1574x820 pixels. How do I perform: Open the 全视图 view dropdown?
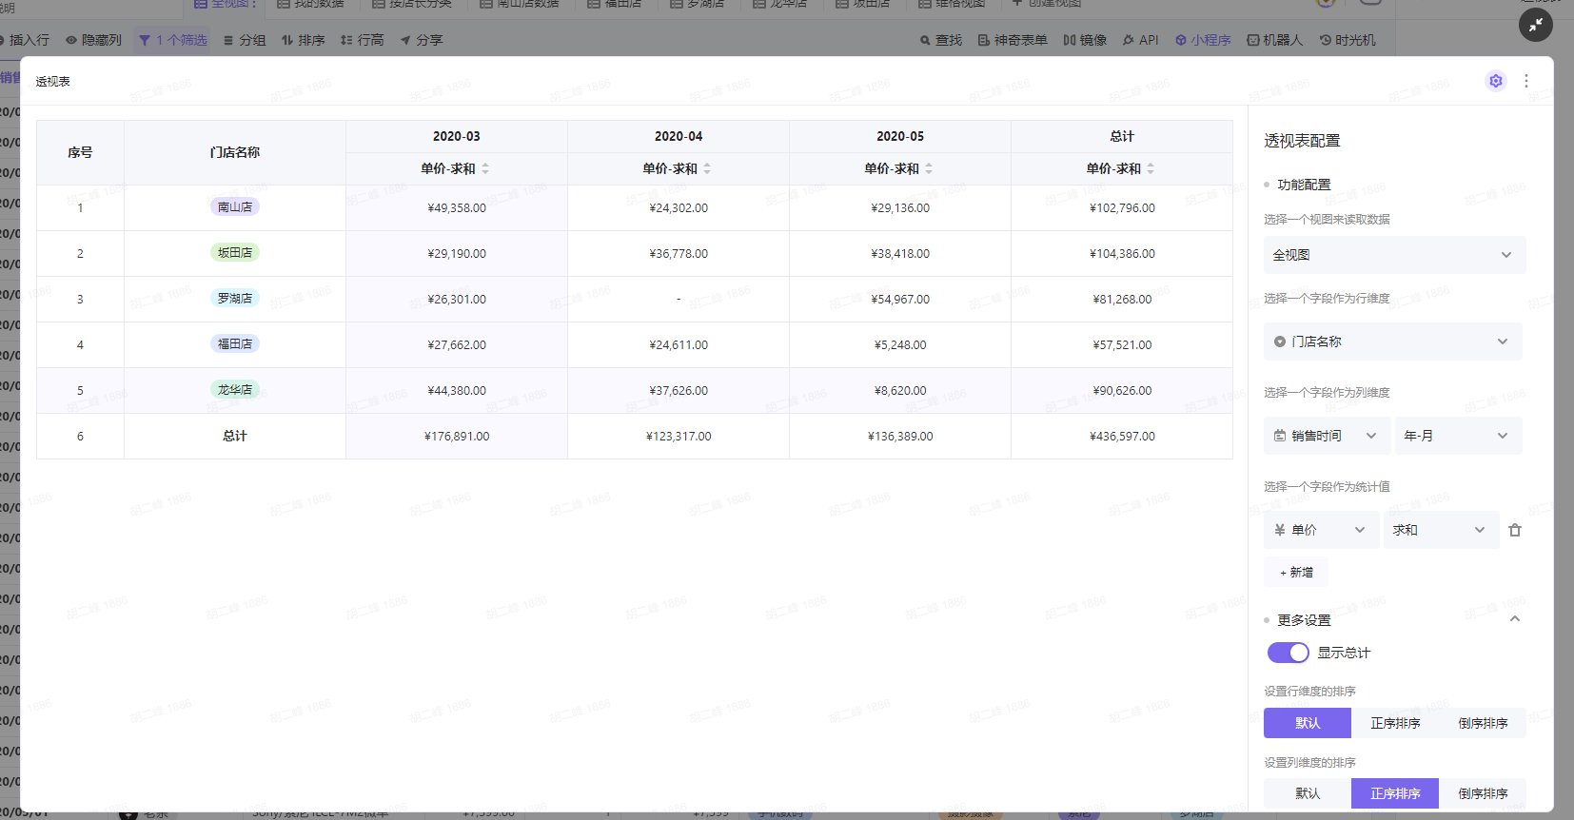point(1393,255)
